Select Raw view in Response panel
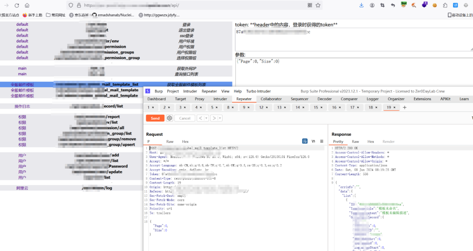Screen dimensions: 473x251 tap(355, 141)
